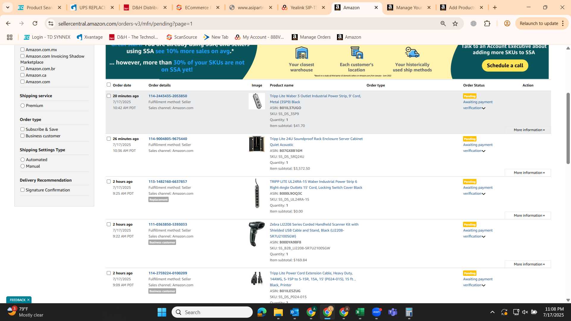Expand payment verification status for order 114-2443435-2053850
This screenshot has height=321, width=571.
(x=484, y=108)
